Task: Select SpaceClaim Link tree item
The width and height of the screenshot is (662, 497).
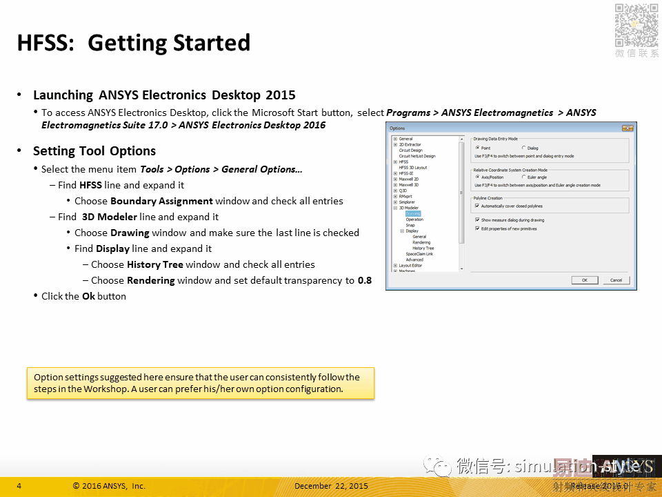Action: pos(419,254)
